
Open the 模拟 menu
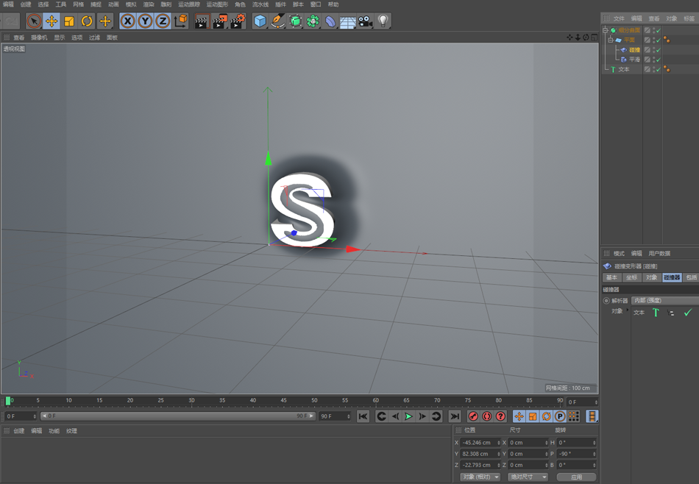pos(131,4)
